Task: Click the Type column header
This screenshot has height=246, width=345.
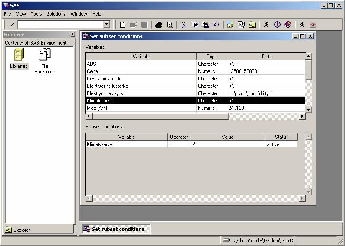Action: (212, 57)
